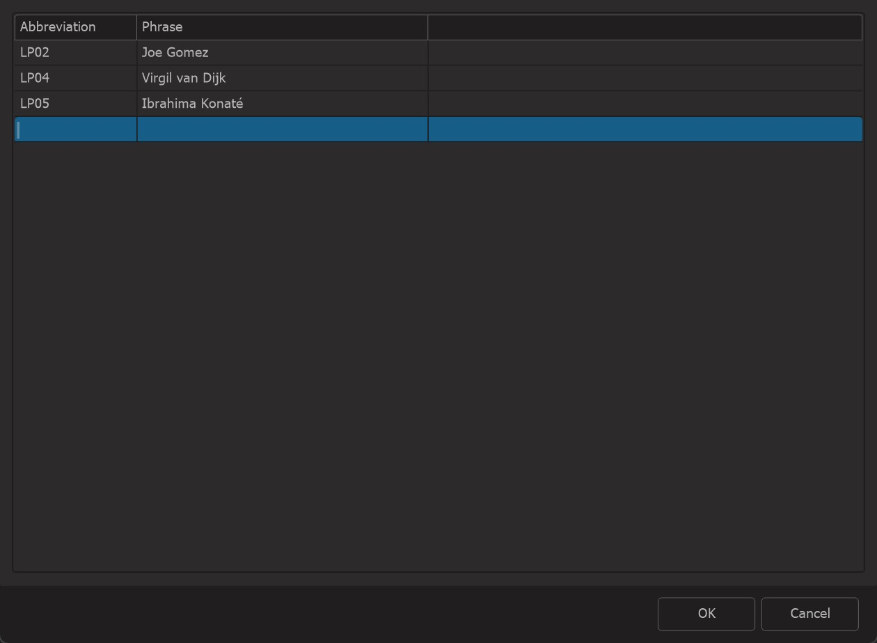
Task: Select the LP05 abbreviation cell
Action: 76,104
